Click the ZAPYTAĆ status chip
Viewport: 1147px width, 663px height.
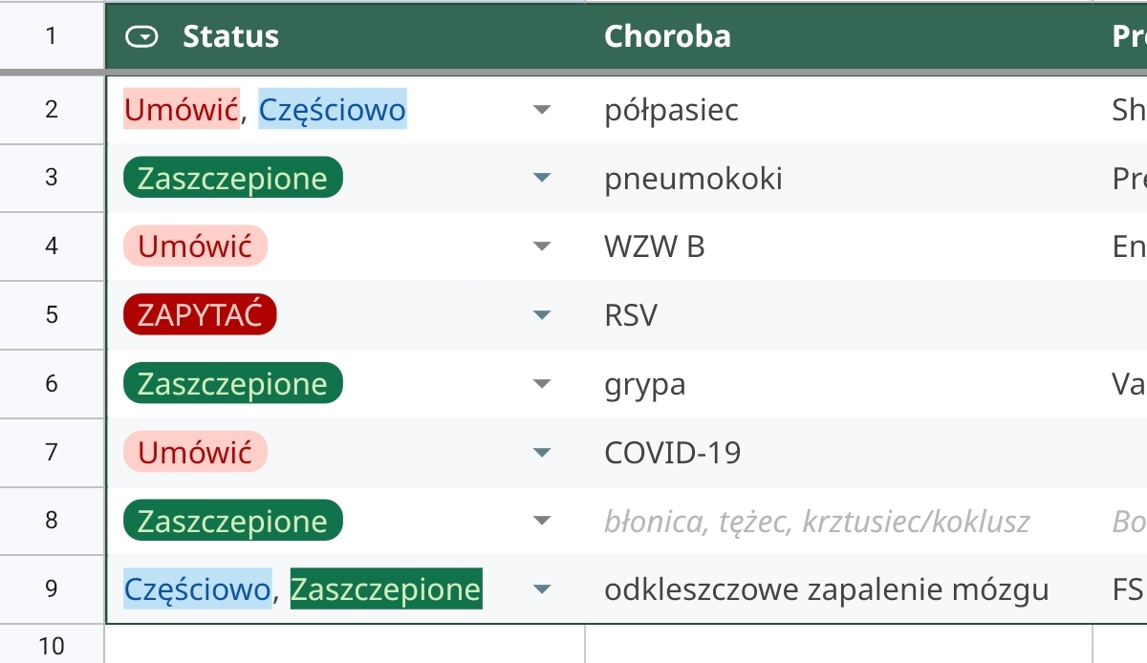(200, 315)
